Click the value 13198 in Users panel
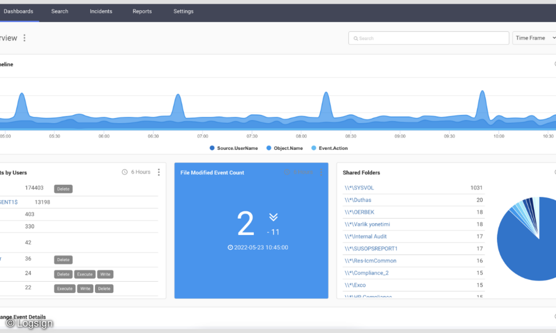 pos(42,202)
